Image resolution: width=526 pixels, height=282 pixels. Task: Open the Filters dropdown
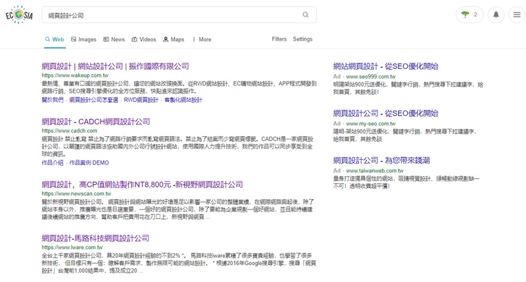[x=279, y=39]
